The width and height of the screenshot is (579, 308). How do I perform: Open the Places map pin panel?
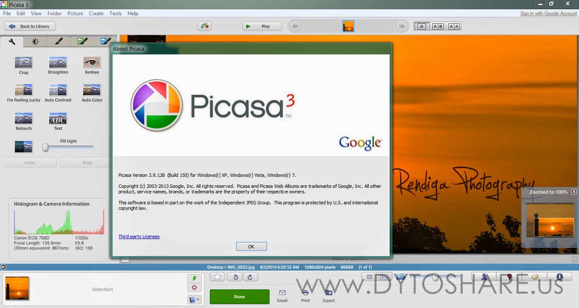pos(509,277)
